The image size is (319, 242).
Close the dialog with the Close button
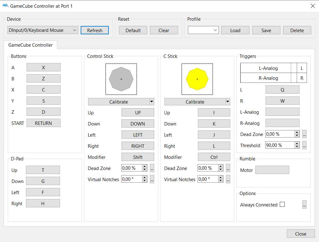pos(301,234)
